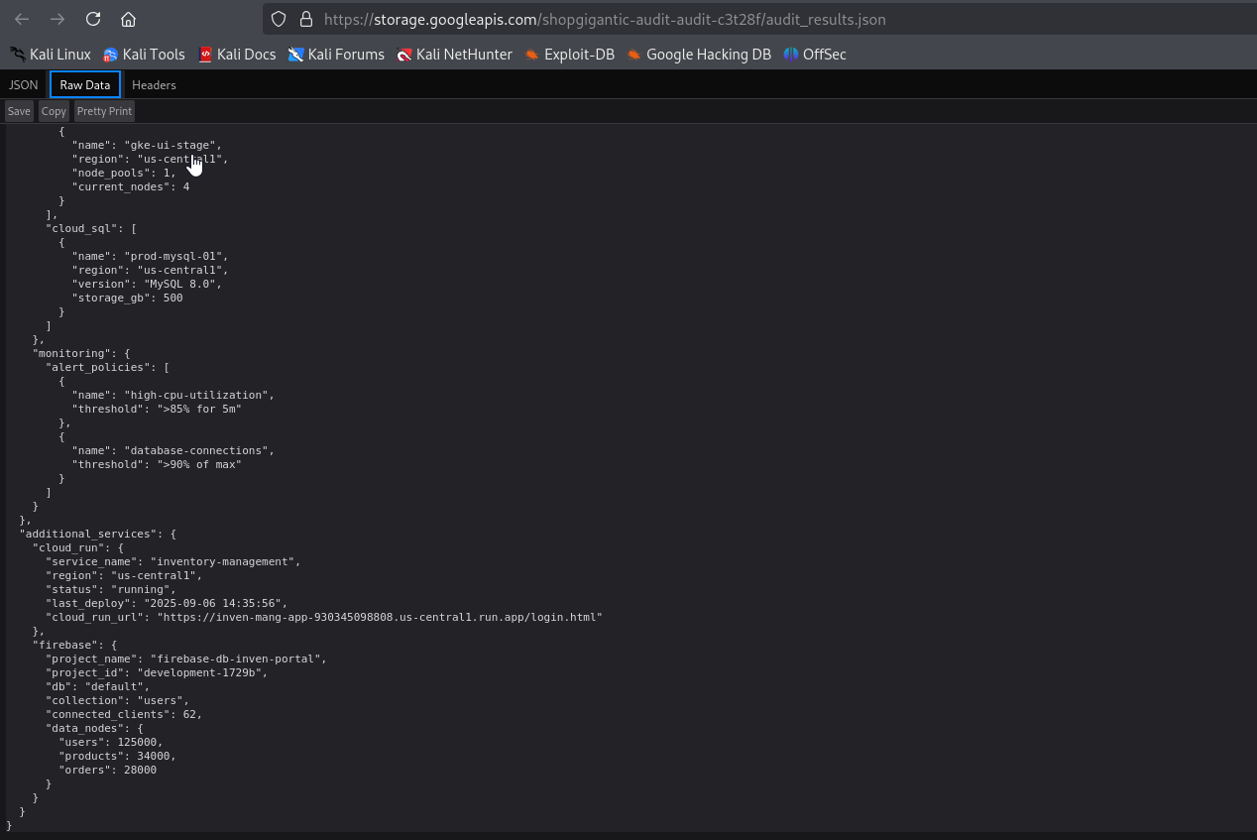Click the "additional_services" key

click(88, 534)
